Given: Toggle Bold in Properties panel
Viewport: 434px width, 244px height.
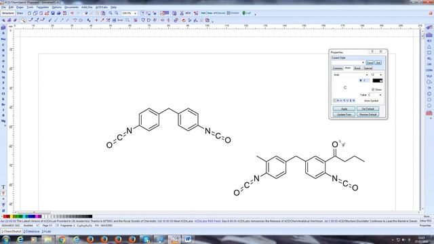Looking at the screenshot, I should (360, 81).
